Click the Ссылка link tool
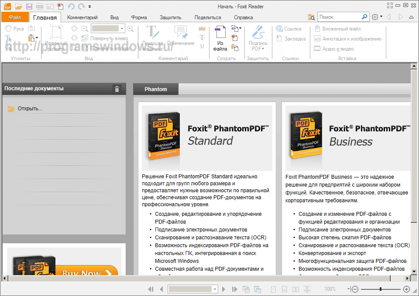This screenshot has height=296, width=419. 288,29
